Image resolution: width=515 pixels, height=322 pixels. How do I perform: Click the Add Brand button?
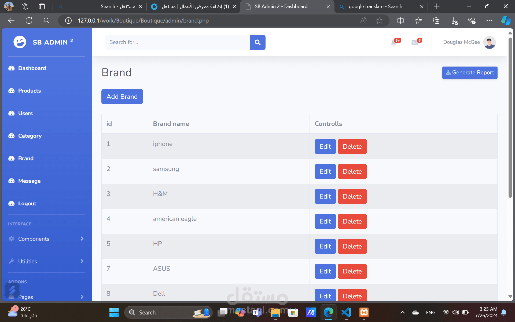(122, 97)
